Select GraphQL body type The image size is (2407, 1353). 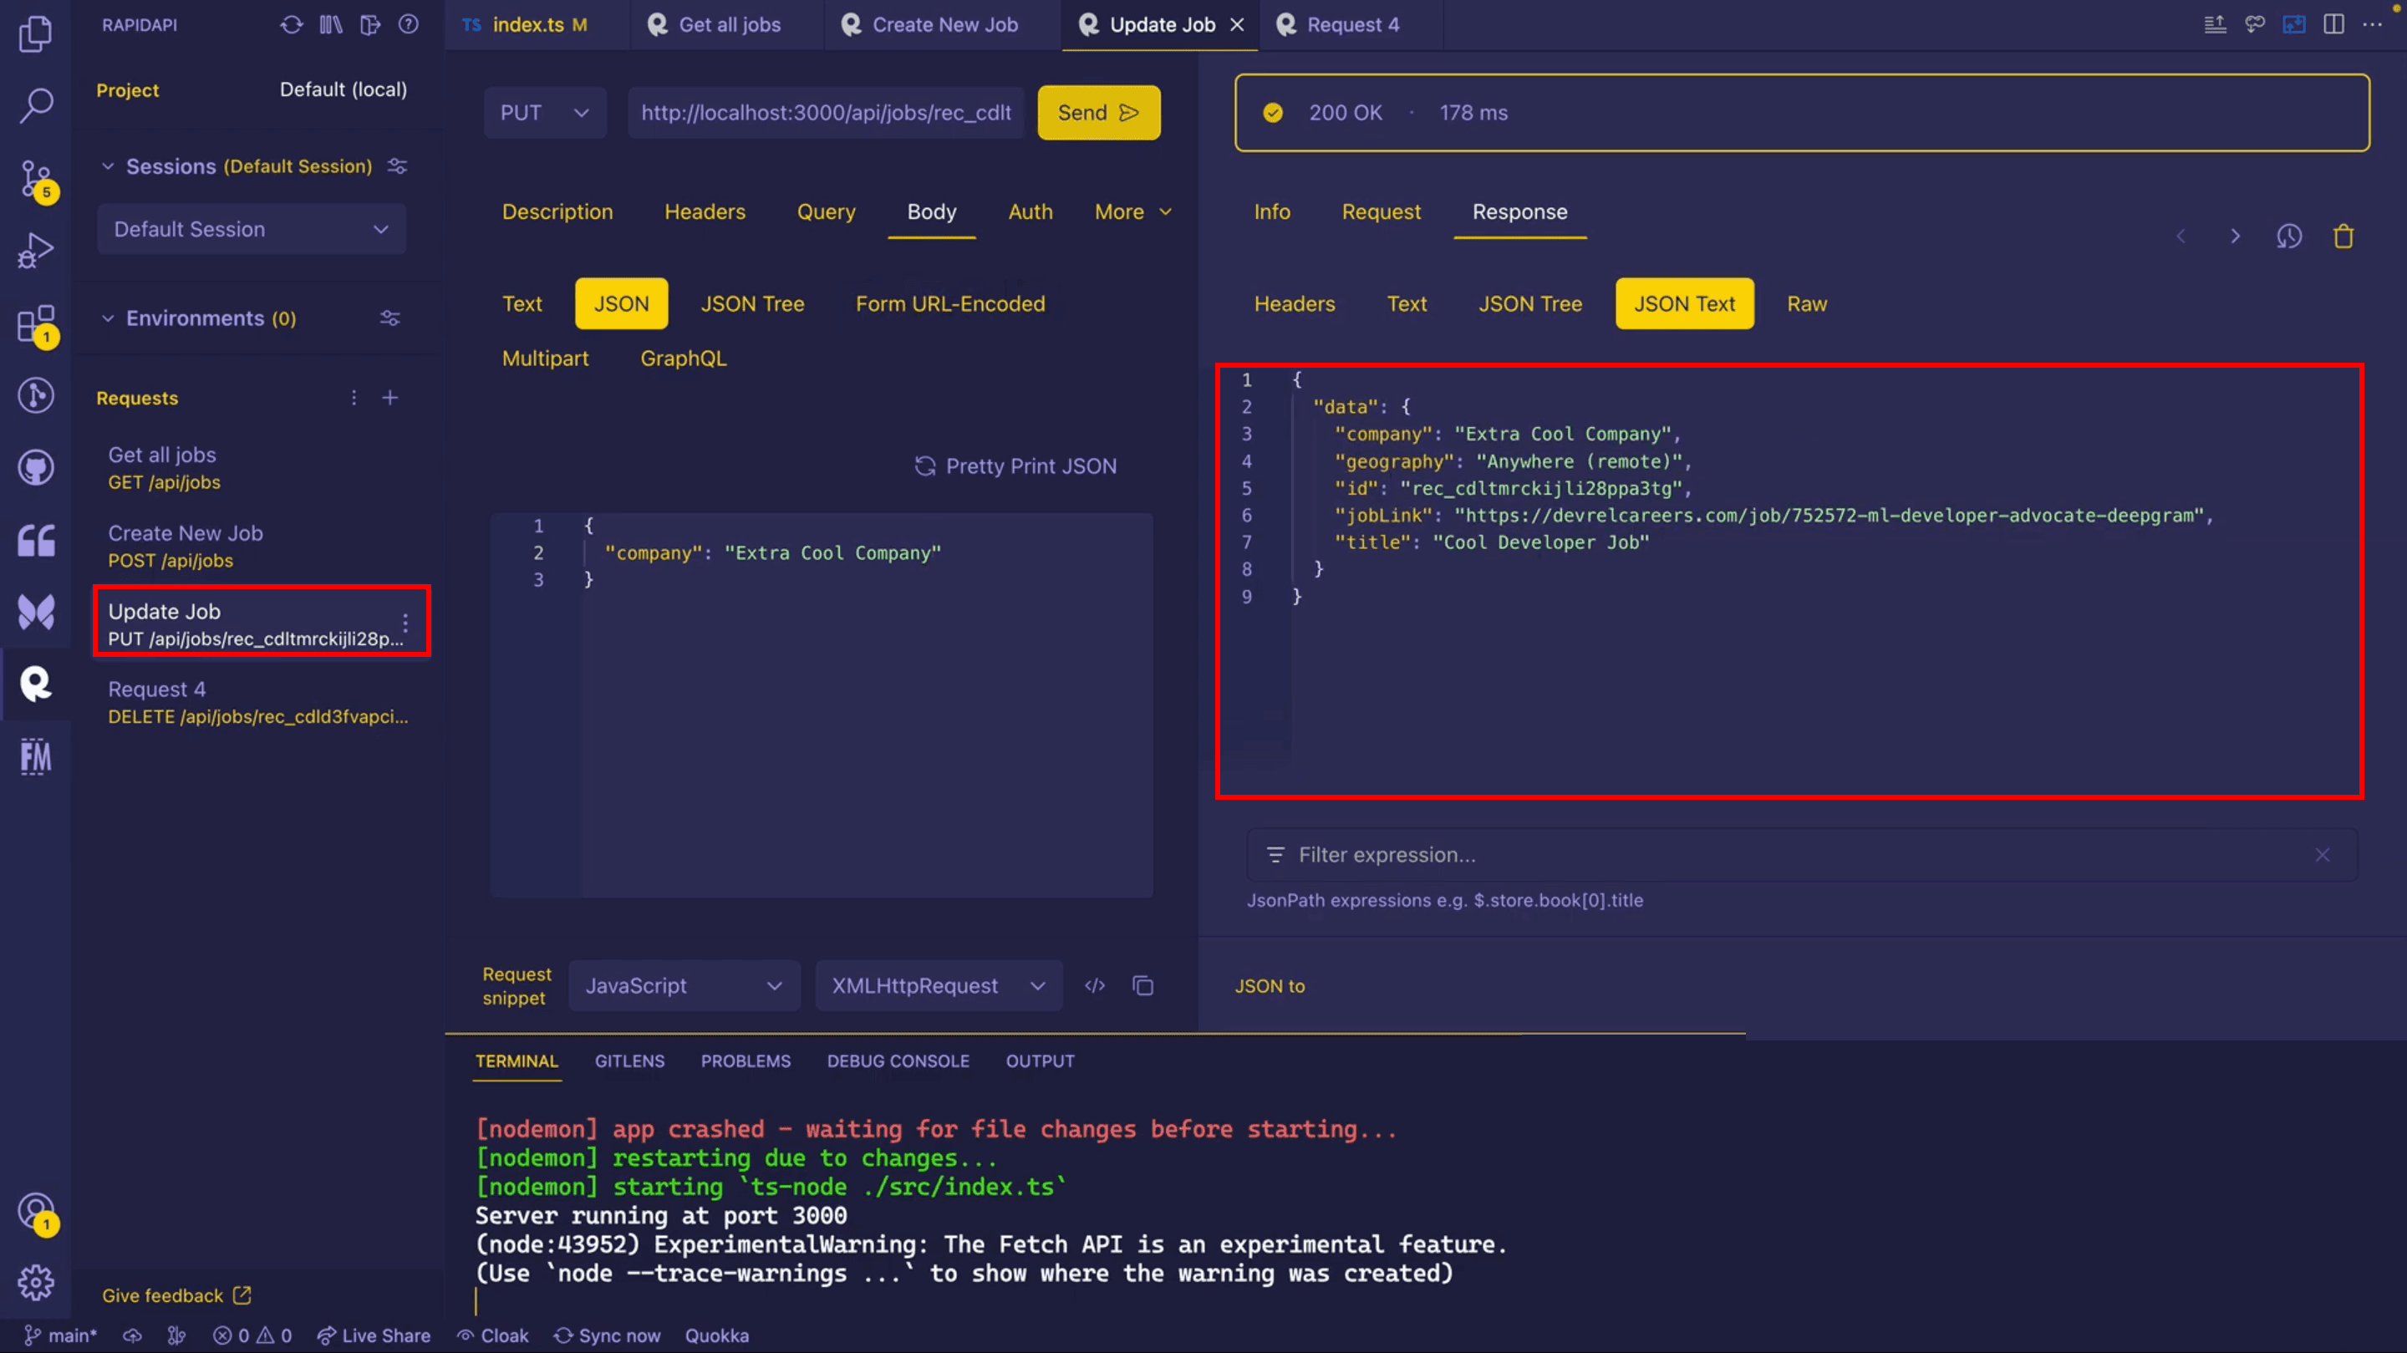point(683,359)
